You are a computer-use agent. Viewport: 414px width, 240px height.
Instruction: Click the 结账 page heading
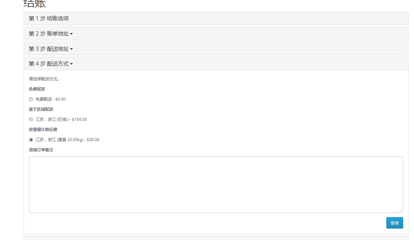(35, 3)
